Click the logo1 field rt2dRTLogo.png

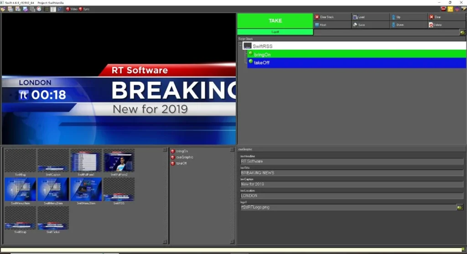(348, 207)
